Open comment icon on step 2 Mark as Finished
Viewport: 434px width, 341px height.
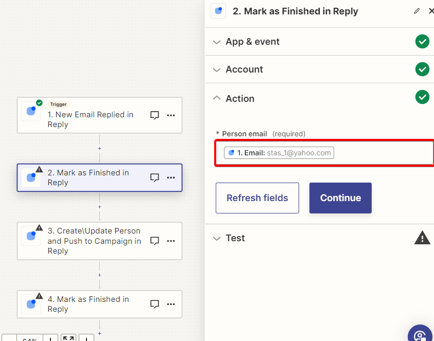[x=154, y=177]
